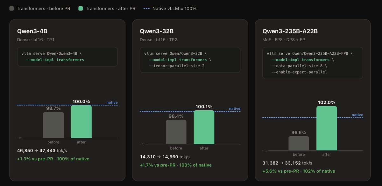The width and height of the screenshot is (382, 186).
Task: Click the green 'Transformers · after PR' legend swatch
Action: pos(81,9)
